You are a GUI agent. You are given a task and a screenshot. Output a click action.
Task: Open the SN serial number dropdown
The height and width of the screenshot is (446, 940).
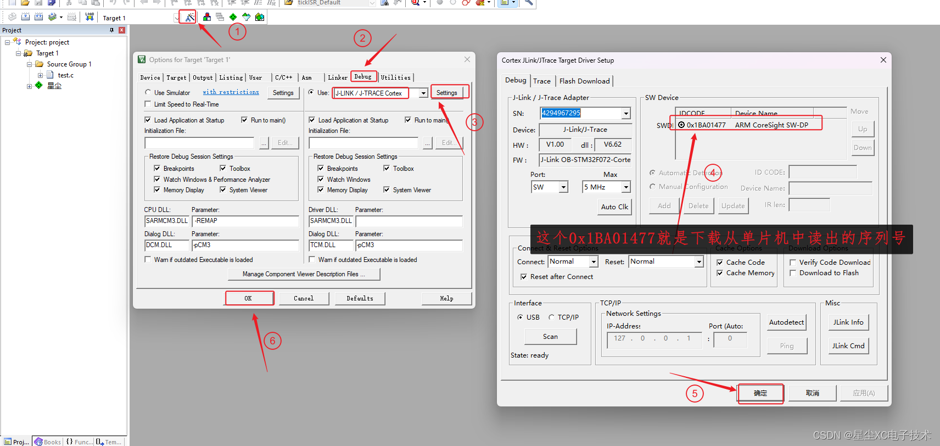626,113
